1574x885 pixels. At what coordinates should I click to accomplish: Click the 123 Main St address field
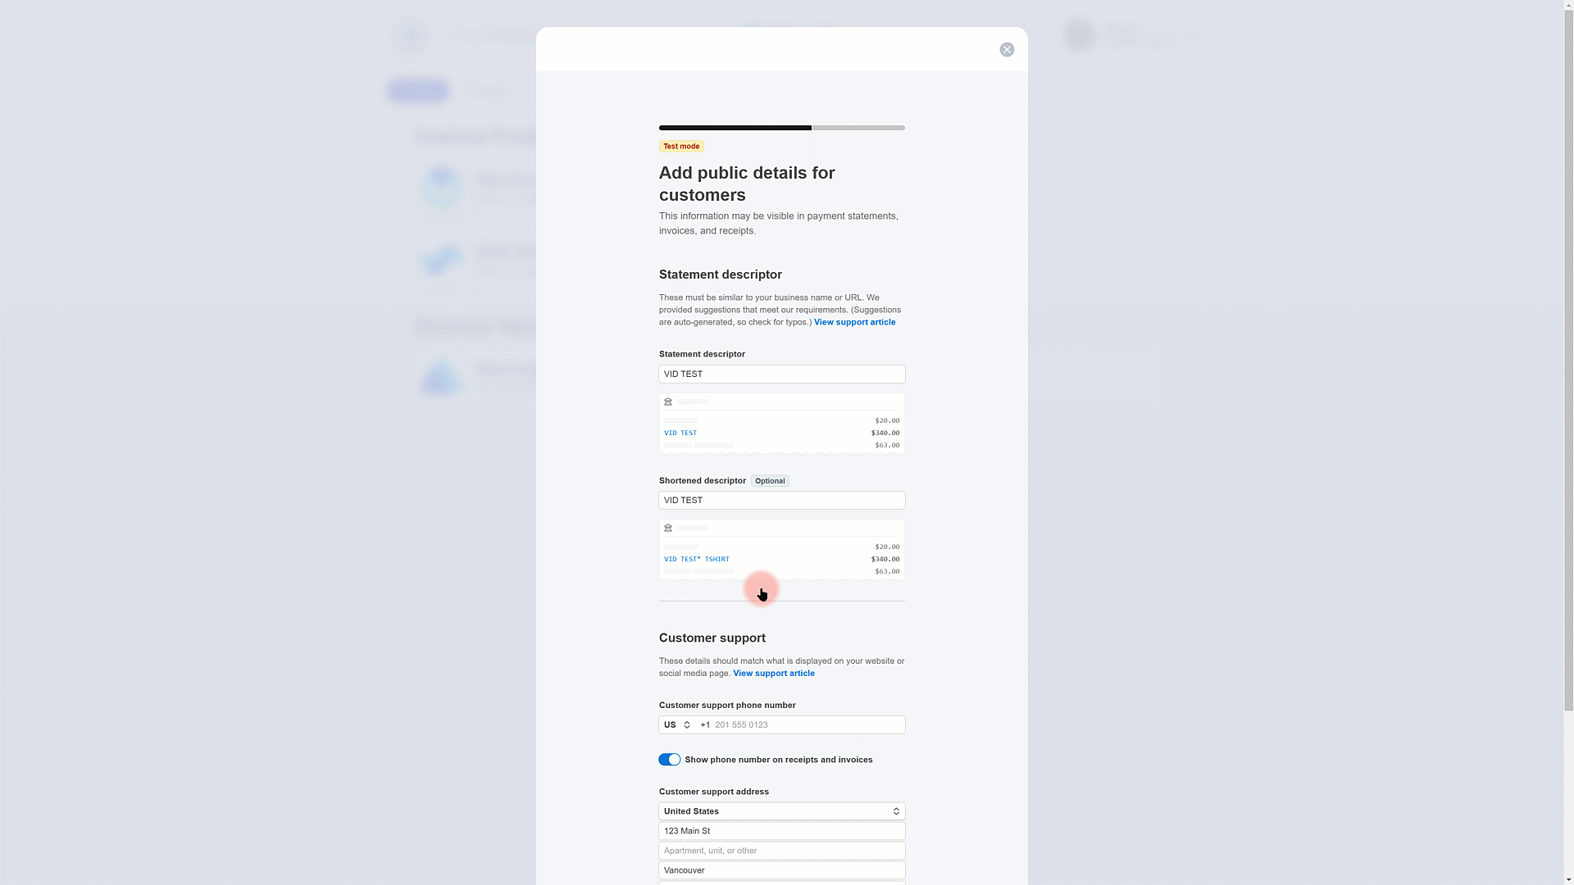click(781, 831)
